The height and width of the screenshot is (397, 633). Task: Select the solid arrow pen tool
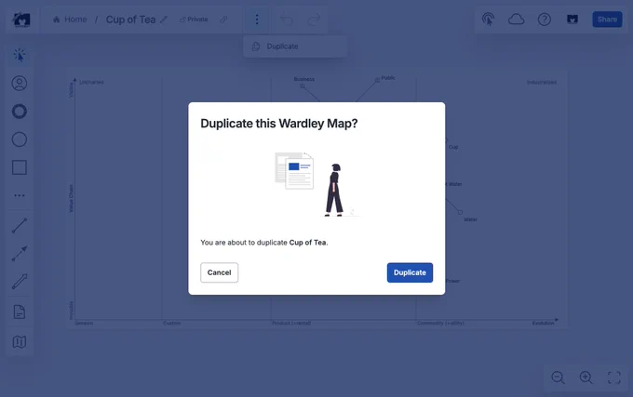pos(20,282)
